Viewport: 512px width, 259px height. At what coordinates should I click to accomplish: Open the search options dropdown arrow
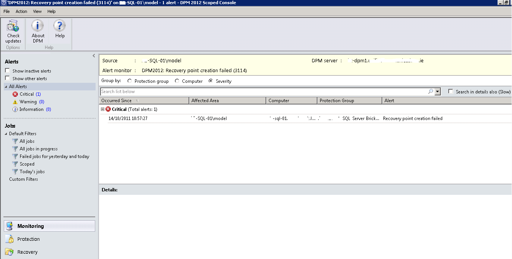click(437, 91)
